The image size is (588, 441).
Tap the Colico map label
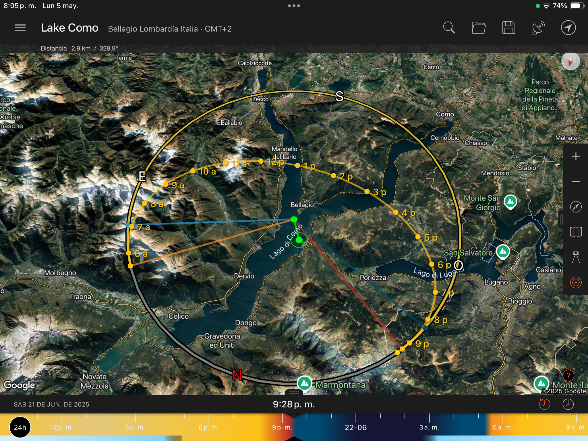178,316
